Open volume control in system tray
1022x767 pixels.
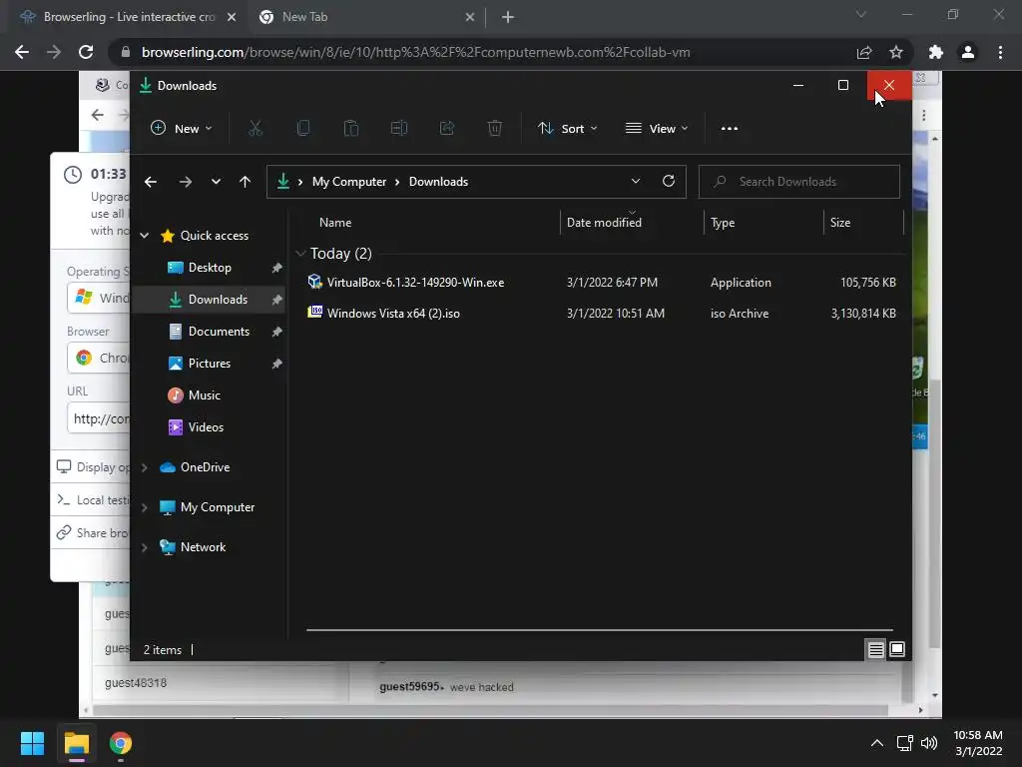click(x=929, y=743)
